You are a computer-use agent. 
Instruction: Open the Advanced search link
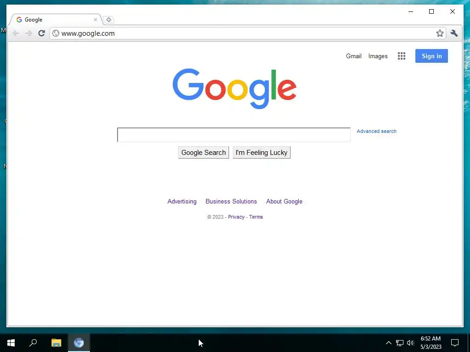[x=376, y=131]
